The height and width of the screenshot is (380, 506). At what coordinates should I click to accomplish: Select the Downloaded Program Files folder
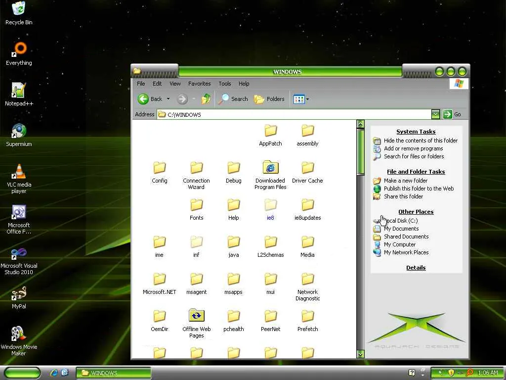tap(270, 168)
